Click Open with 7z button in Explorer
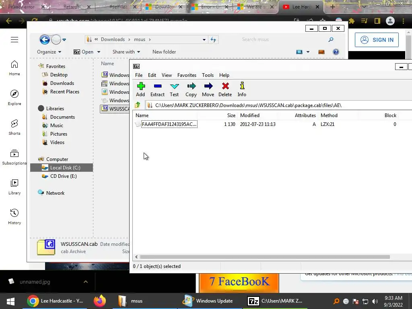412x309 pixels. 84,52
